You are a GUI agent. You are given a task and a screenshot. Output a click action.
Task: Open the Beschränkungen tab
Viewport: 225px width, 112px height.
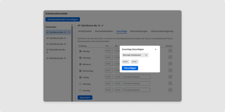pos(139,31)
